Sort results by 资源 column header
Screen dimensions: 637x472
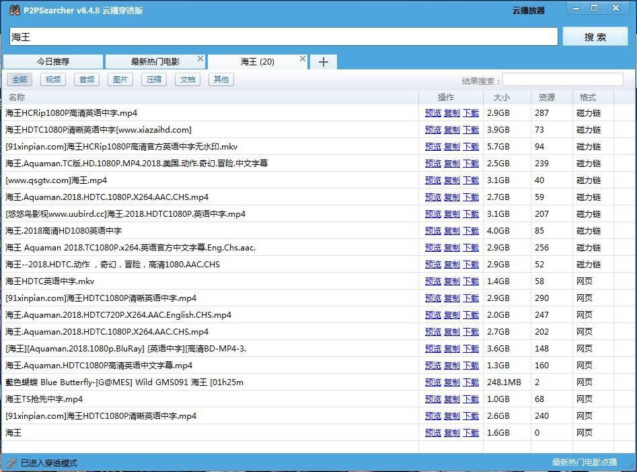click(546, 98)
